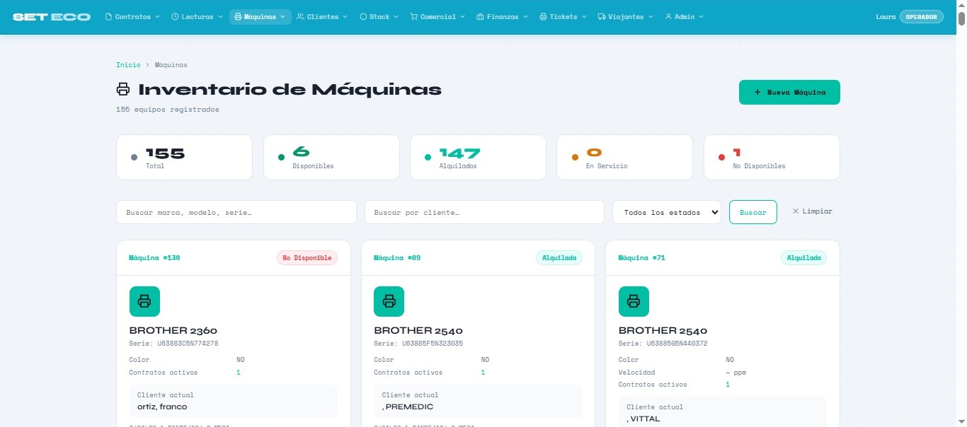Expand the Clientes menu chevron
The image size is (967, 427).
(345, 16)
